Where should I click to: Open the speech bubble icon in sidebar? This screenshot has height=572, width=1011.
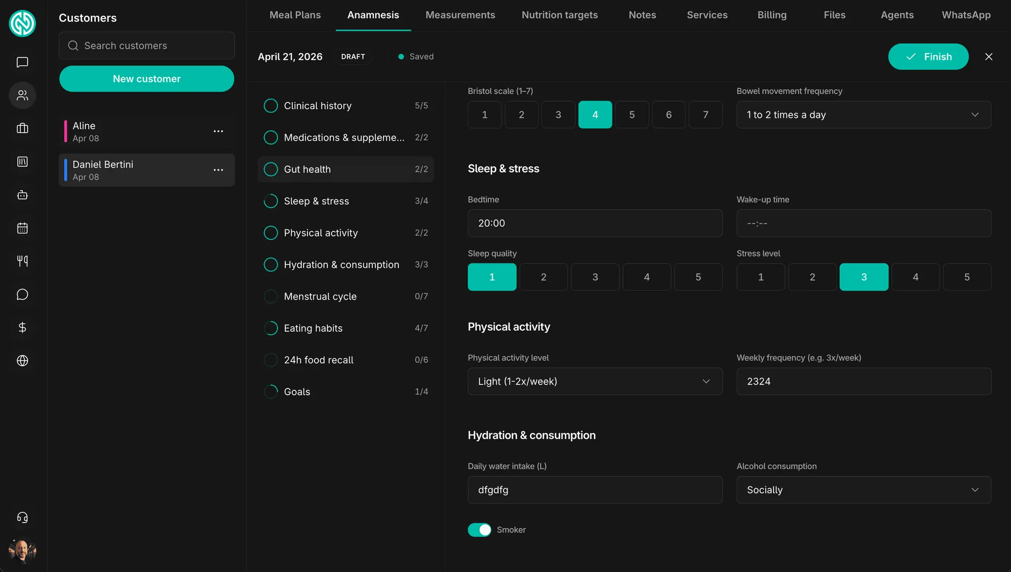click(22, 294)
